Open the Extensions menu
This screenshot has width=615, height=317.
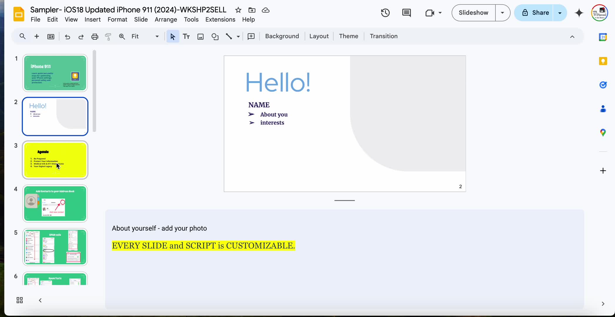[220, 19]
